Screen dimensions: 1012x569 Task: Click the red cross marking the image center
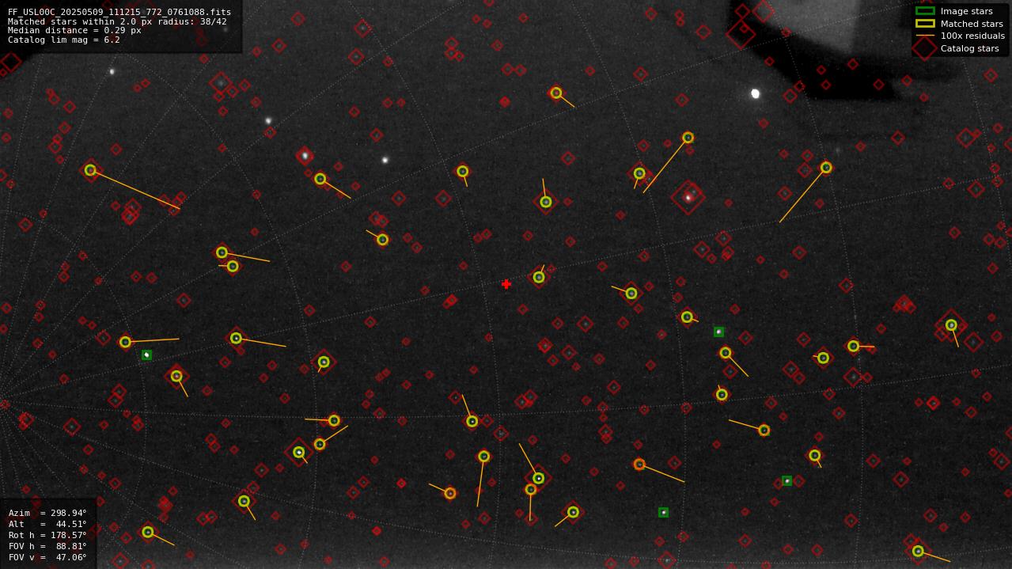(506, 284)
